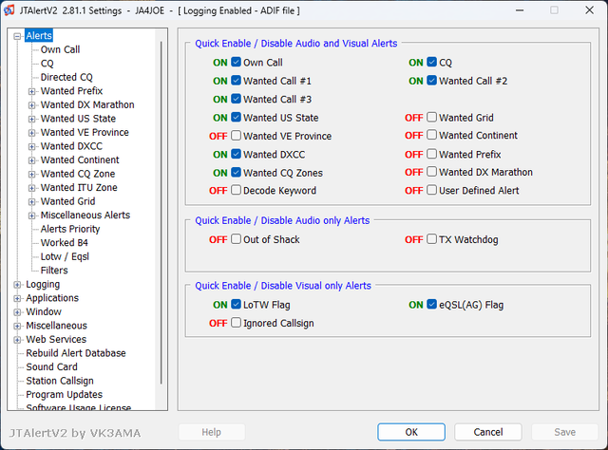The height and width of the screenshot is (450, 608).
Task: Select Filters in the tree
Action: tap(54, 271)
